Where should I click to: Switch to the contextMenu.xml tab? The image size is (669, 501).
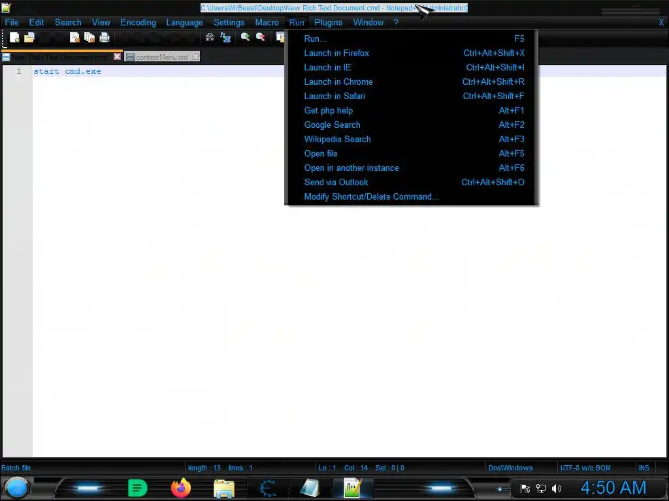point(162,57)
